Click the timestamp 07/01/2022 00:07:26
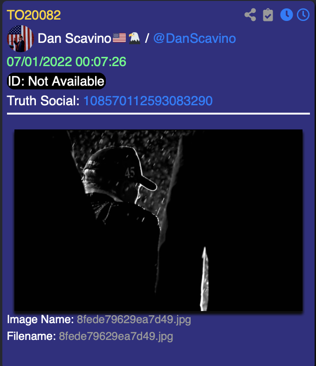Image resolution: width=316 pixels, height=366 pixels. point(67,62)
